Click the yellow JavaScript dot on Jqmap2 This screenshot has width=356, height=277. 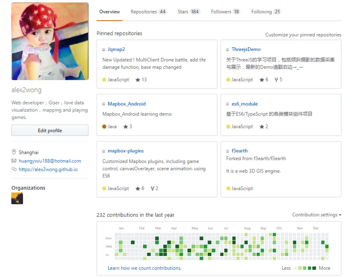pos(104,80)
